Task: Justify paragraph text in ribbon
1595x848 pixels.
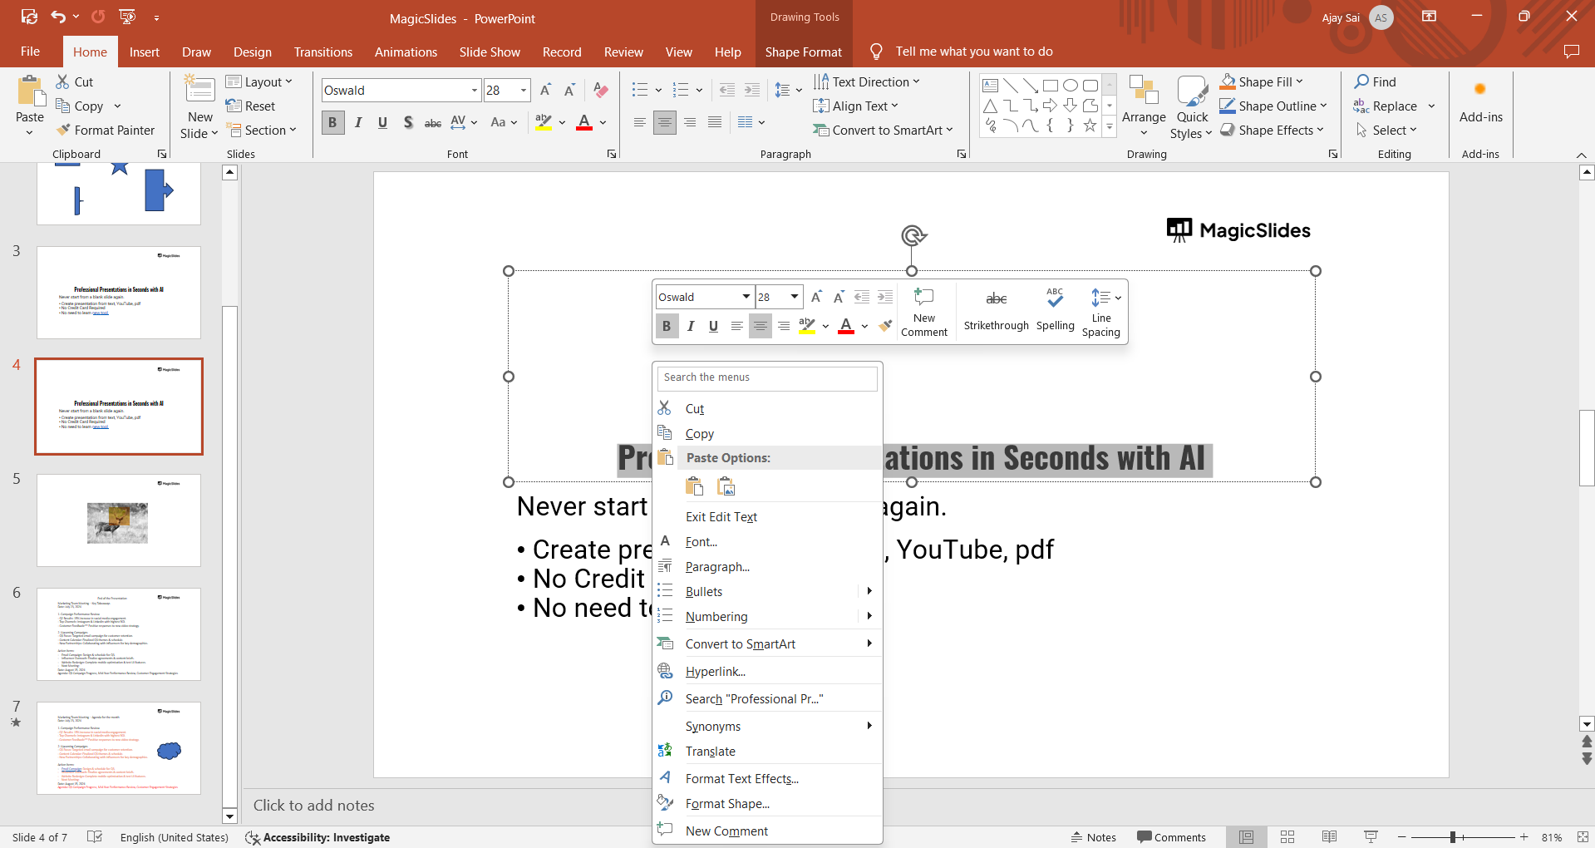Action: (715, 123)
